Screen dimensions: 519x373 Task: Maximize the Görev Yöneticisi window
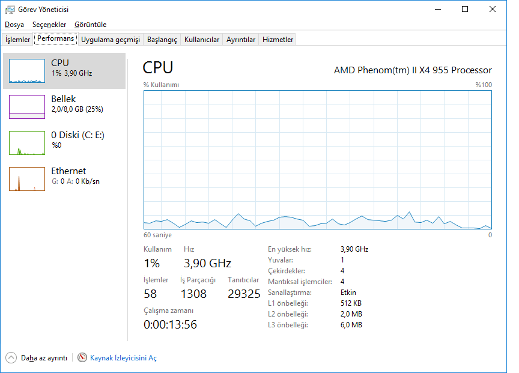coord(465,10)
